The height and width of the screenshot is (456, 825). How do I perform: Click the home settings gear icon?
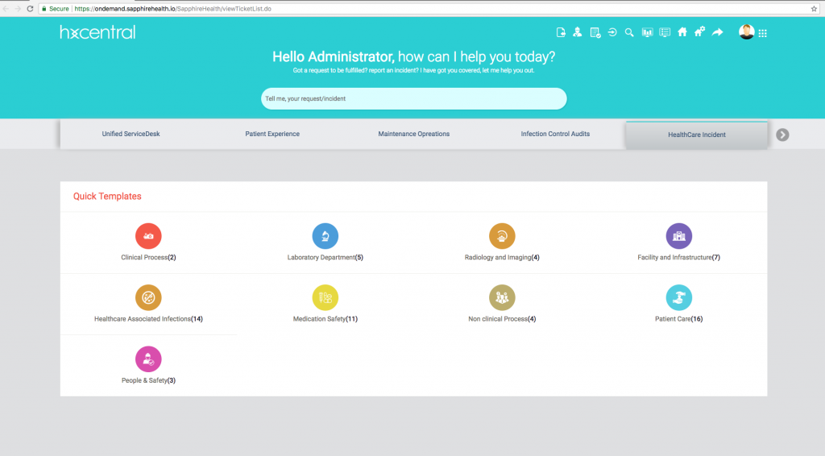699,32
